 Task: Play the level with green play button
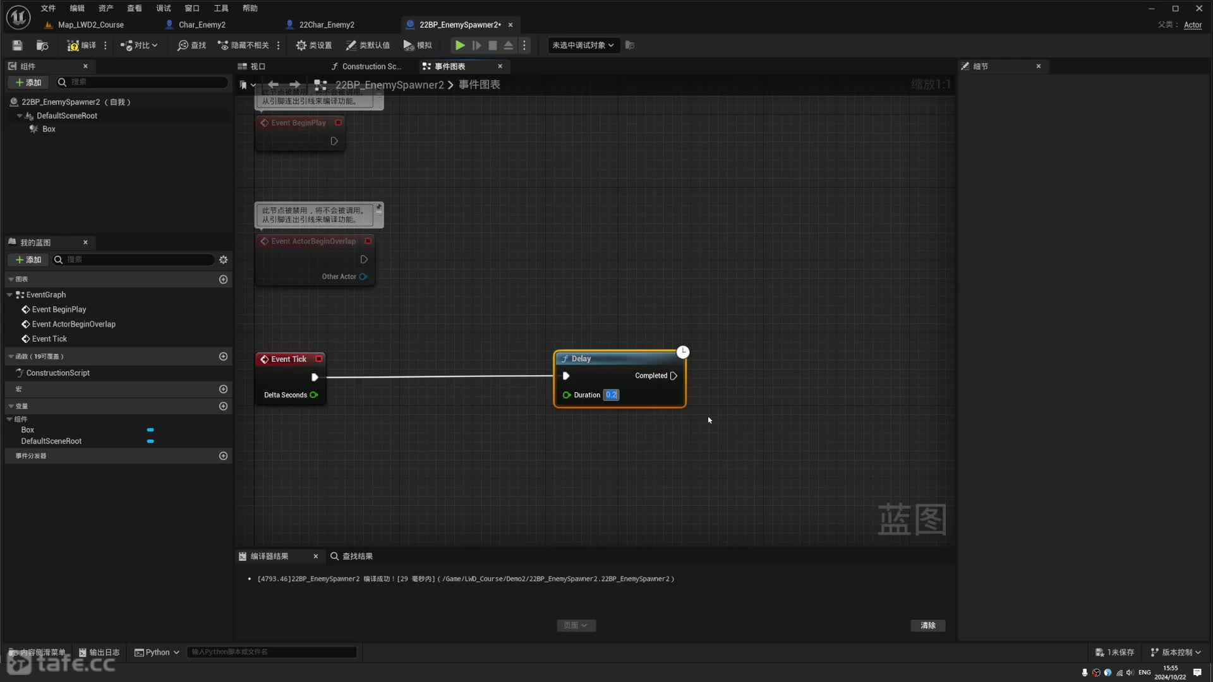(x=460, y=45)
